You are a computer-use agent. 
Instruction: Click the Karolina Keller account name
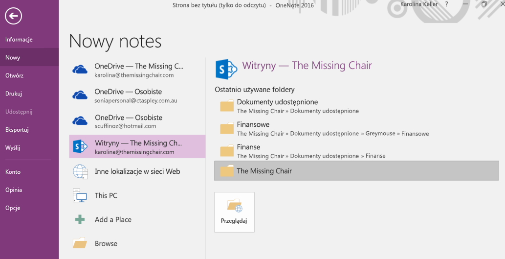[418, 4]
